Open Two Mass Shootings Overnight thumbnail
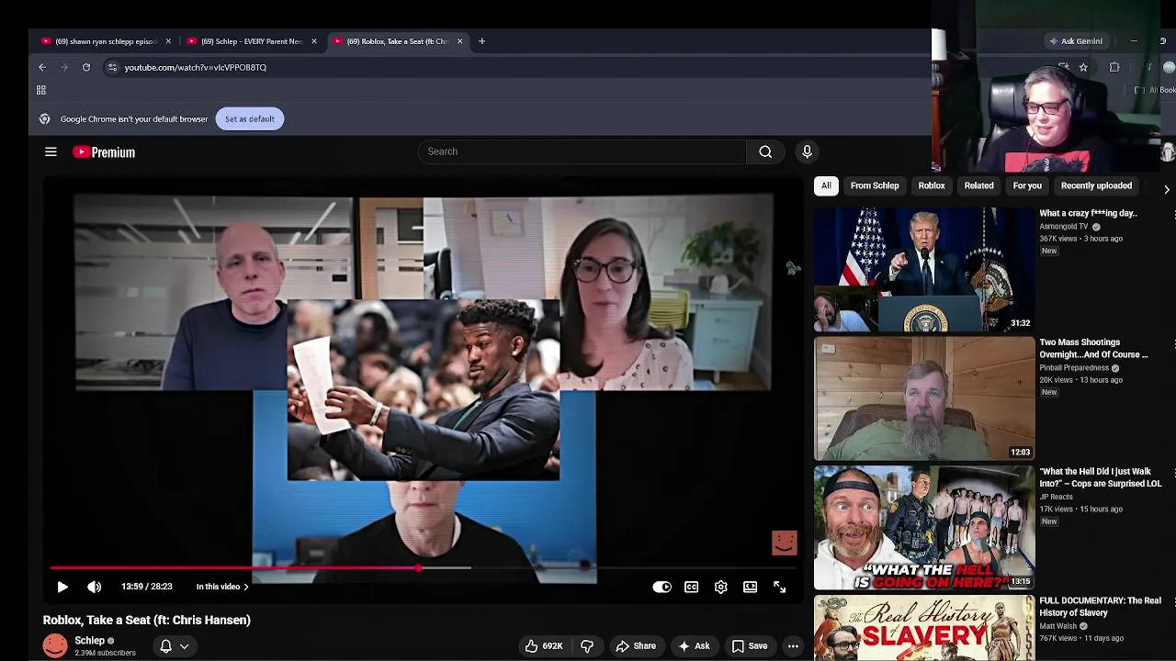The width and height of the screenshot is (1176, 661). 924,398
